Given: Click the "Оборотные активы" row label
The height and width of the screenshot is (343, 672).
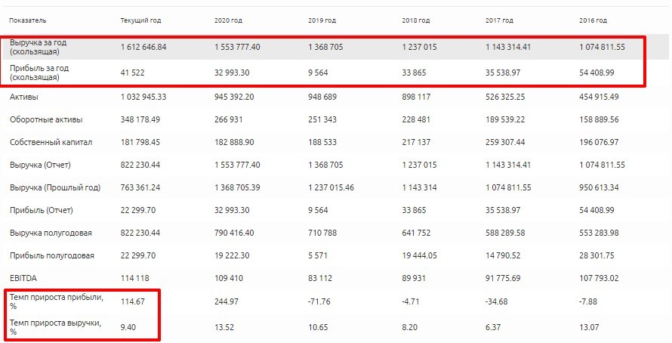Looking at the screenshot, I should (46, 120).
